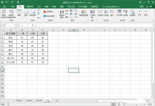Save the workbook from Quick Access Toolbar

[2, 2]
